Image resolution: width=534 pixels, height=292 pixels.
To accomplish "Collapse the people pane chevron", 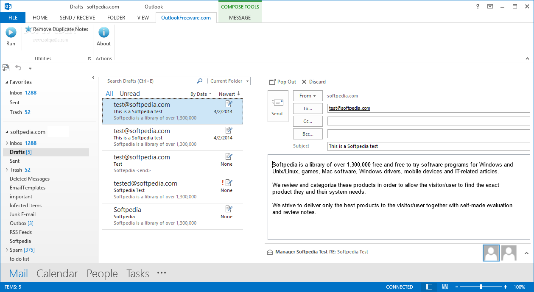I will [526, 253].
